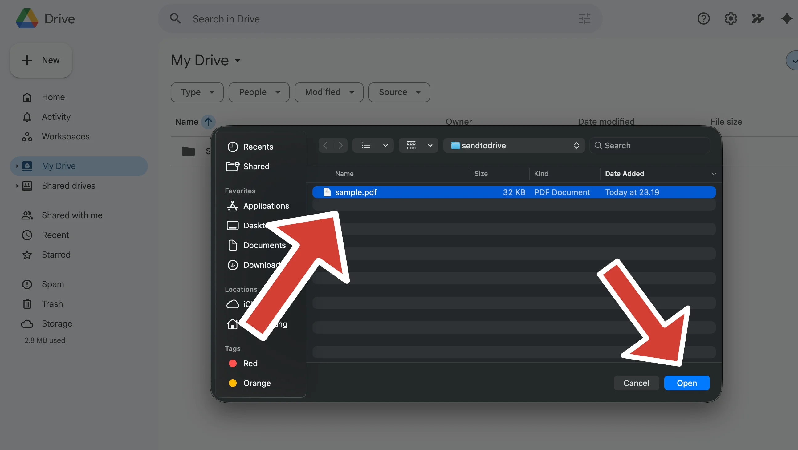798x450 pixels.
Task: Select the Red tag in the dialog
Action: (250, 363)
